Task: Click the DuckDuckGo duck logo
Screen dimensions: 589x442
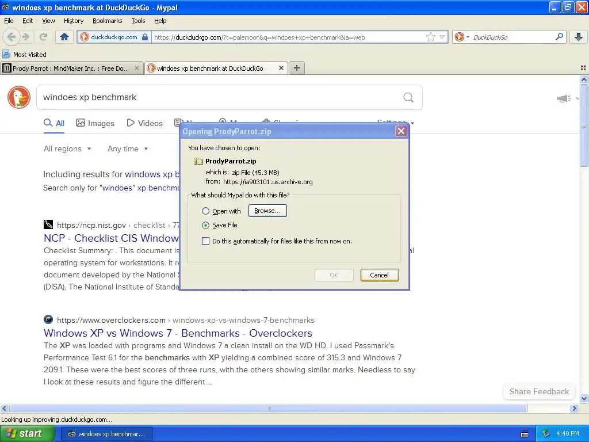Action: [19, 97]
